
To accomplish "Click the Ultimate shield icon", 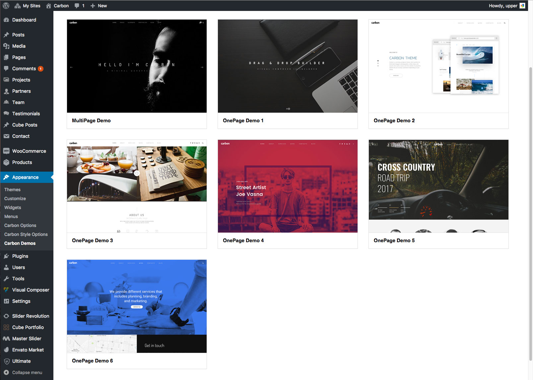I will pyautogui.click(x=6, y=361).
